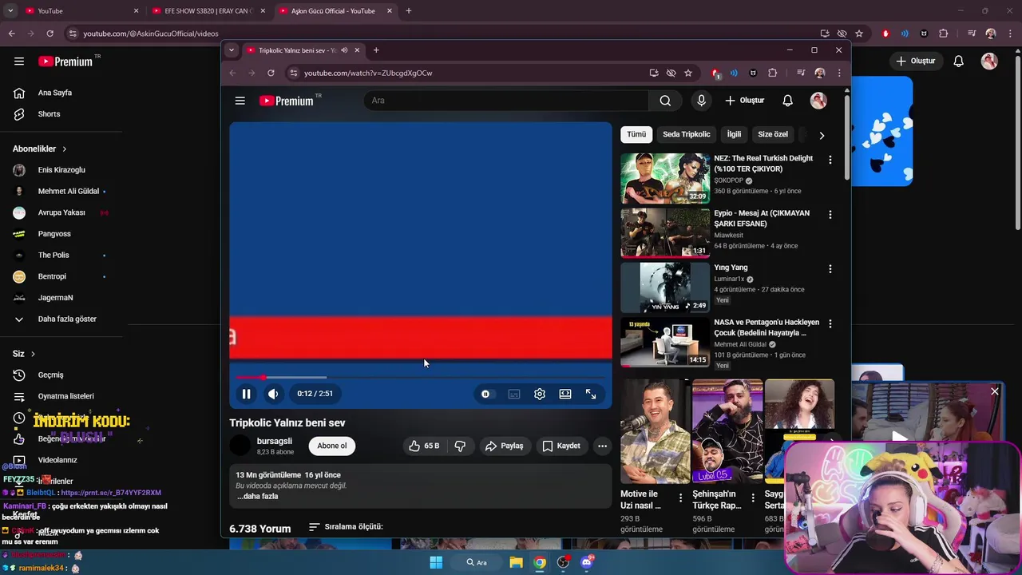Open the hamburger menu in front YouTube window

click(x=240, y=101)
